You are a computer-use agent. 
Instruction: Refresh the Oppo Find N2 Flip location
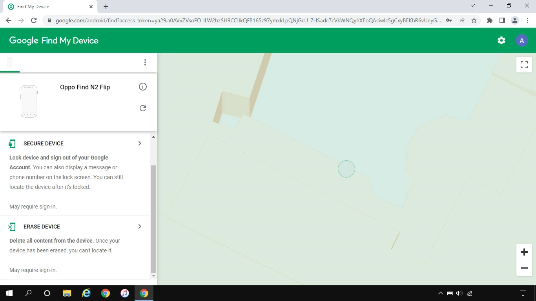143,108
